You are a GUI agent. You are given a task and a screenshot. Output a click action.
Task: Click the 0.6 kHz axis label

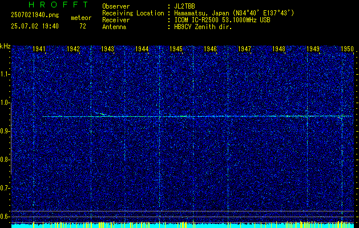pos(5,217)
